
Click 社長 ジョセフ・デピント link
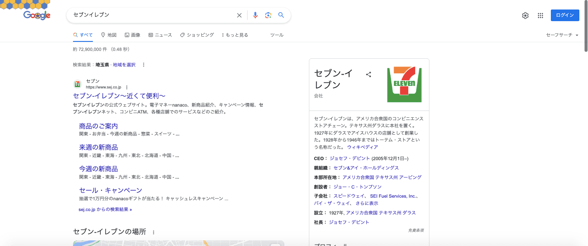tap(349, 222)
